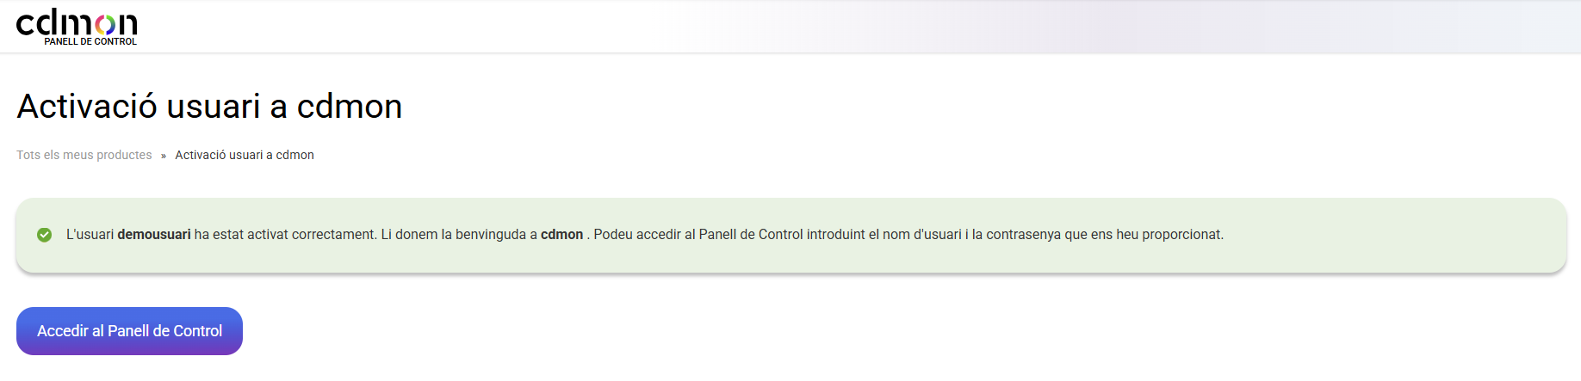Click the breadcrumb separator arrow
Screen dimensions: 1581x381
[164, 156]
